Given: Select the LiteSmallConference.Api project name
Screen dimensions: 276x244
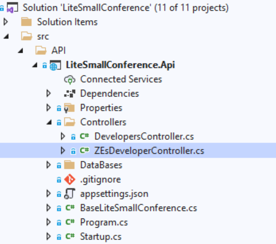Looking at the screenshot, I should pos(121,65).
